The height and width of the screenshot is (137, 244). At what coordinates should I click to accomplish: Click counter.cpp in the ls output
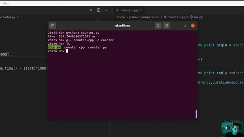coord(75,47)
